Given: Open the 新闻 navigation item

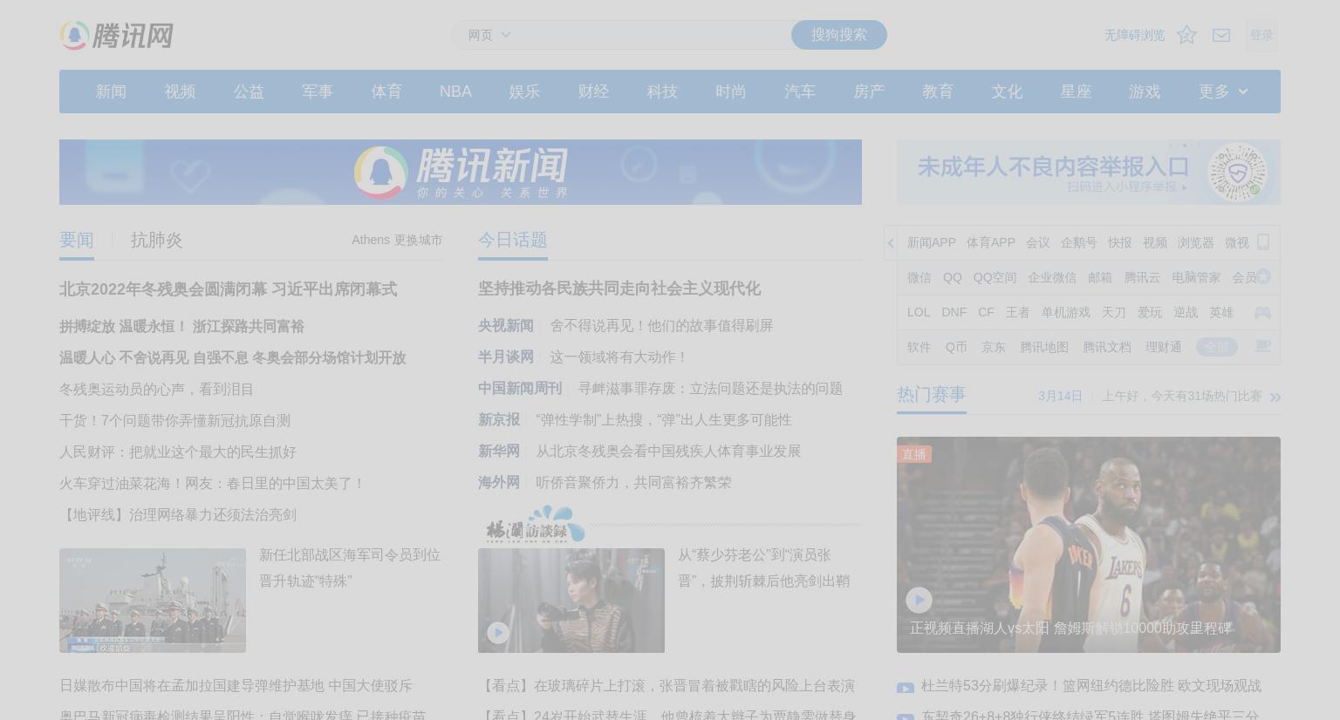Looking at the screenshot, I should coord(111,92).
